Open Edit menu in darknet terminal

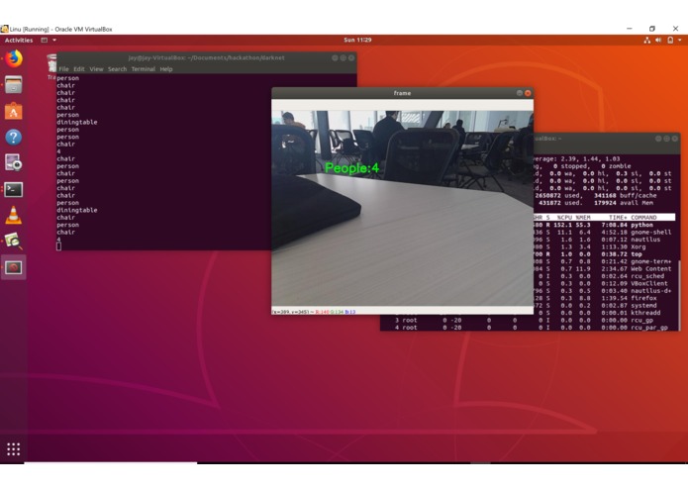pyautogui.click(x=79, y=69)
